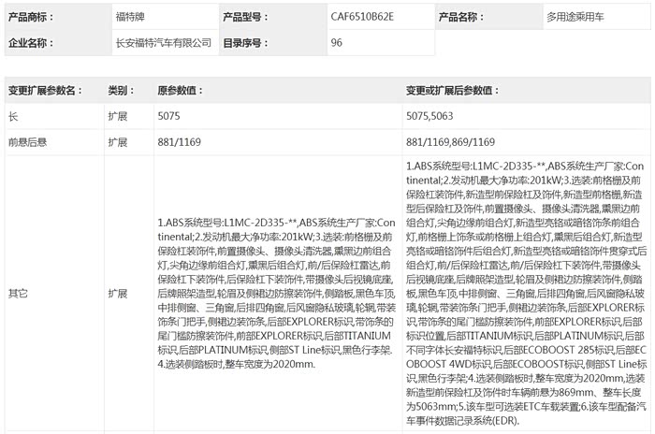The height and width of the screenshot is (434, 655).
Task: Select the 其它 parameter name cell
Action: click(18, 294)
